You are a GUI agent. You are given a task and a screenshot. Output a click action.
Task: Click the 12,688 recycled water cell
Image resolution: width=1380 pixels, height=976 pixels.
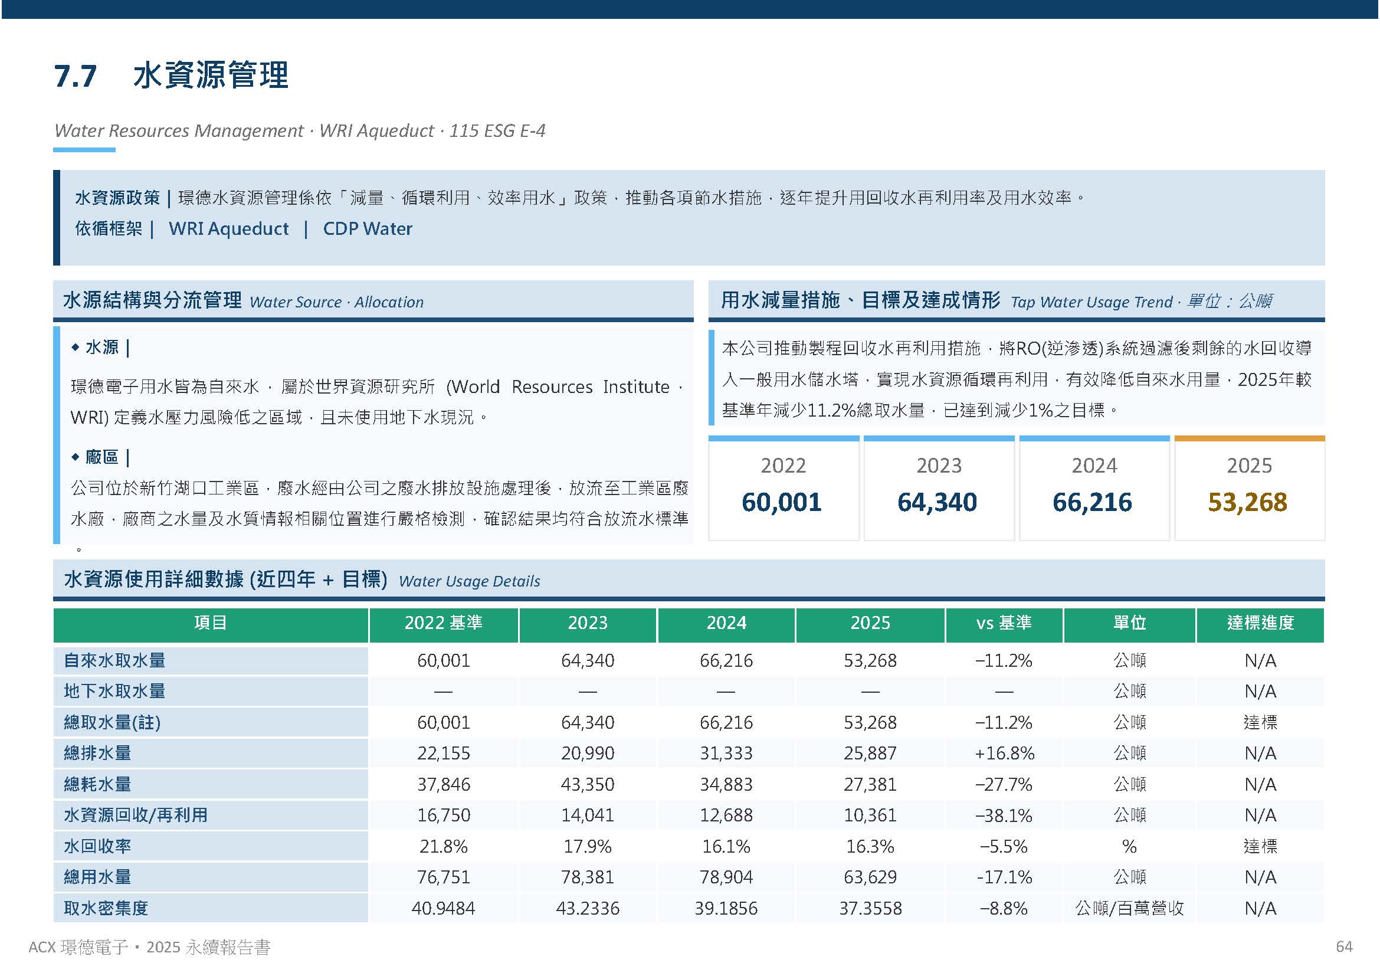click(727, 815)
